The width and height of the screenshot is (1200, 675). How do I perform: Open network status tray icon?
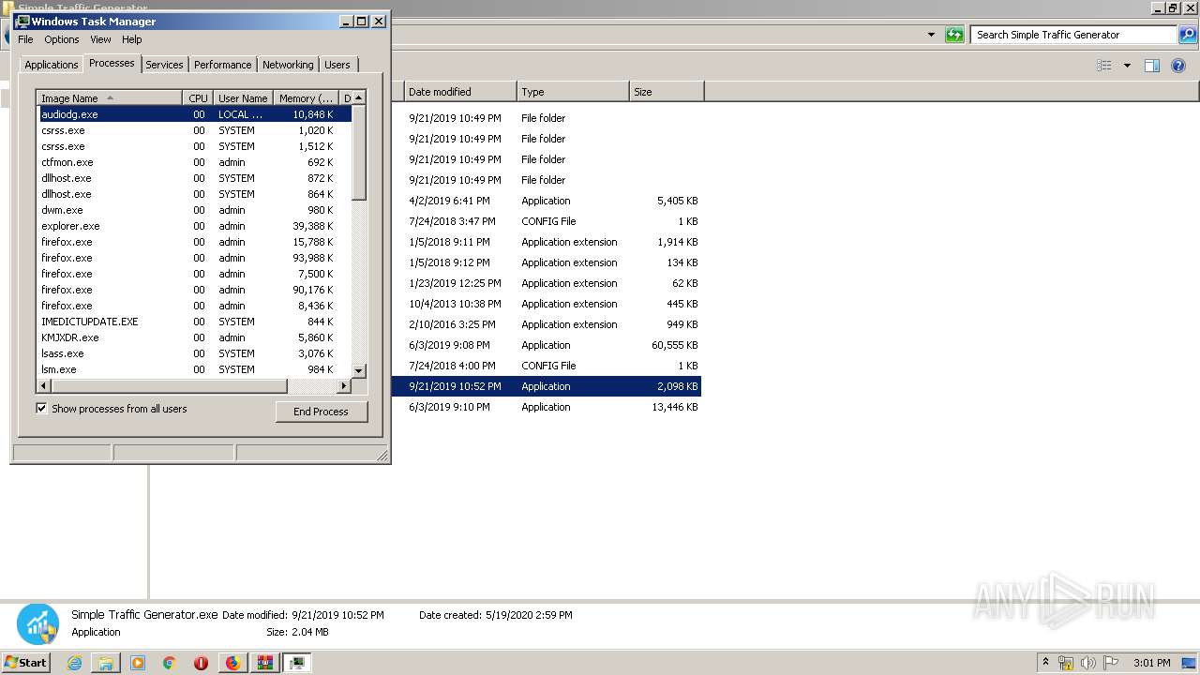[x=1066, y=663]
